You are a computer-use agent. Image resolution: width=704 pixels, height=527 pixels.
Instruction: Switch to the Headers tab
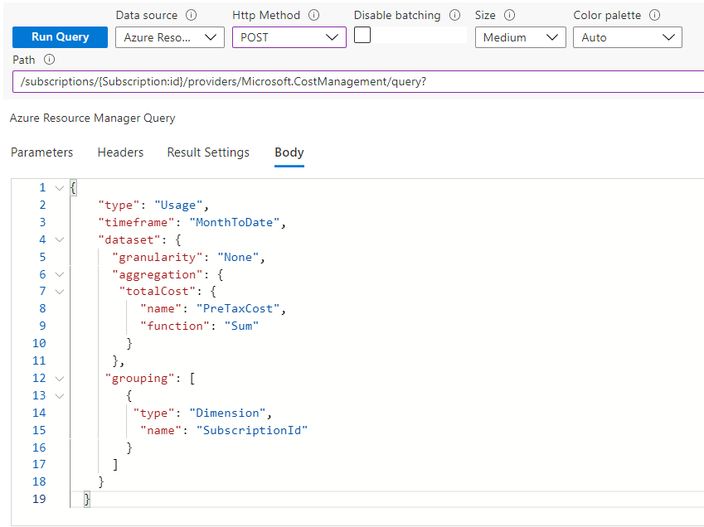coord(120,152)
